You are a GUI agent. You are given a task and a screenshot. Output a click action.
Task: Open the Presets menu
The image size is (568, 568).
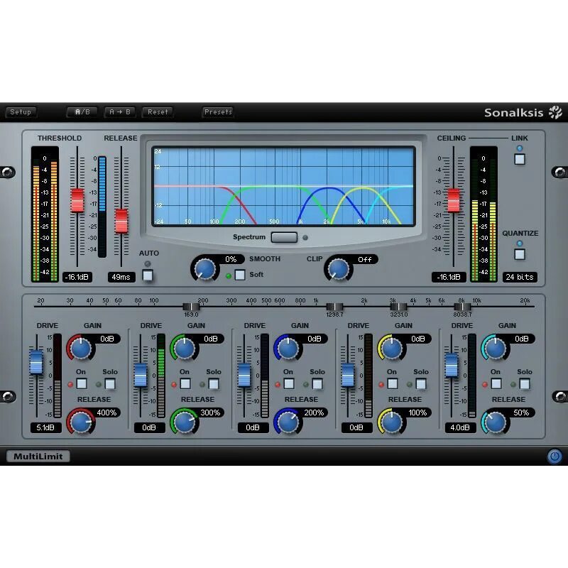click(218, 112)
